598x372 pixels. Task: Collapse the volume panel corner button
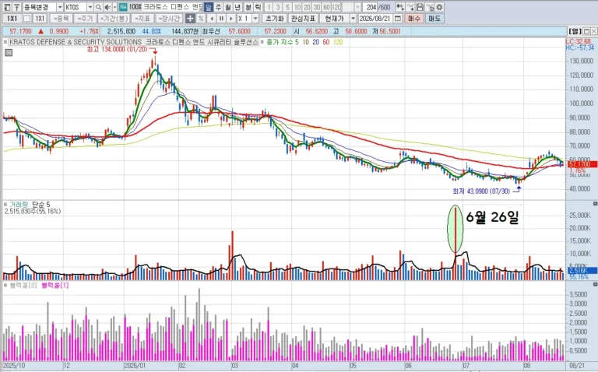[x=595, y=204]
